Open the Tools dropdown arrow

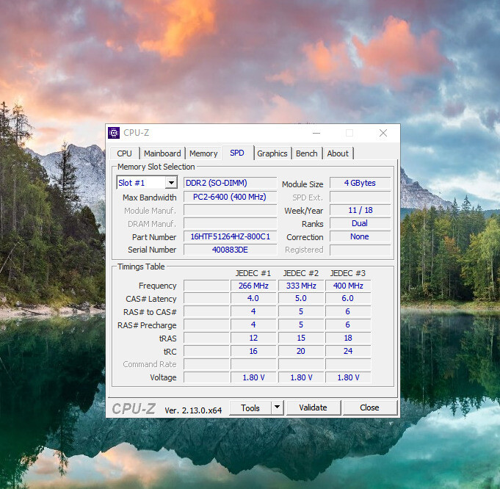click(277, 407)
